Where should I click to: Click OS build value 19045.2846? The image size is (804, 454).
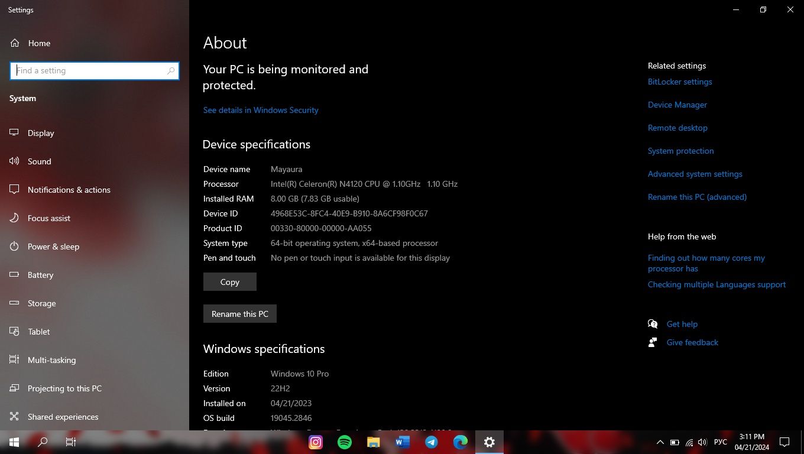coord(291,418)
